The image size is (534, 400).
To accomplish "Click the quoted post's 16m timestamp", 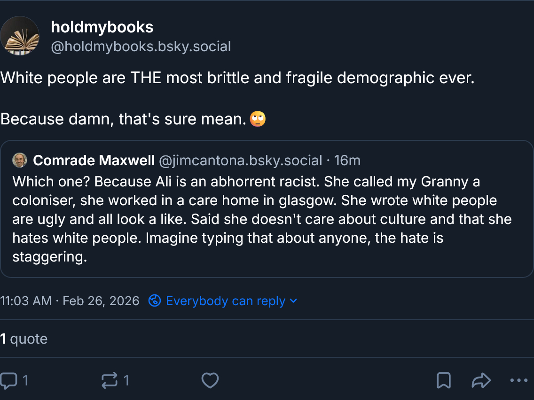I will 347,161.
